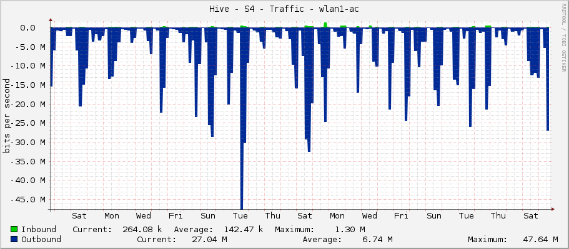Select the Inbound maximum value 1.30 M
This screenshot has height=249, width=569.
(350, 229)
